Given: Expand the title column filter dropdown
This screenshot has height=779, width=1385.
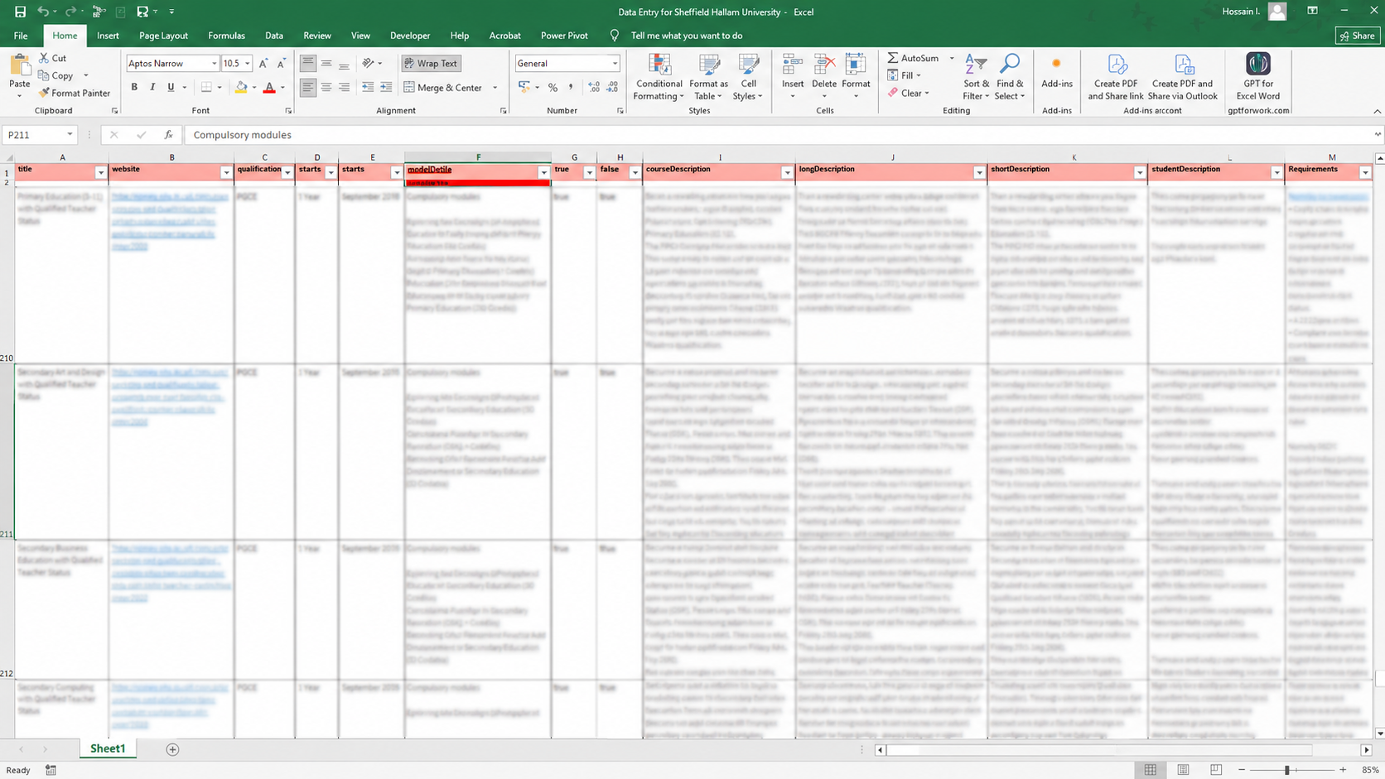Looking at the screenshot, I should [x=100, y=172].
